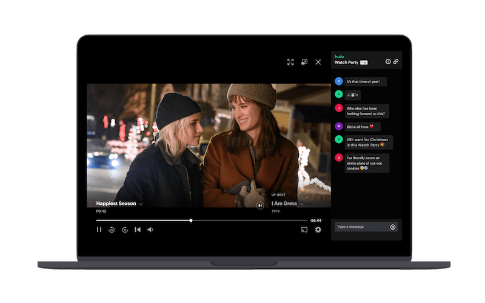Click purple R user avatar
The width and height of the screenshot is (485, 303).
(x=339, y=126)
